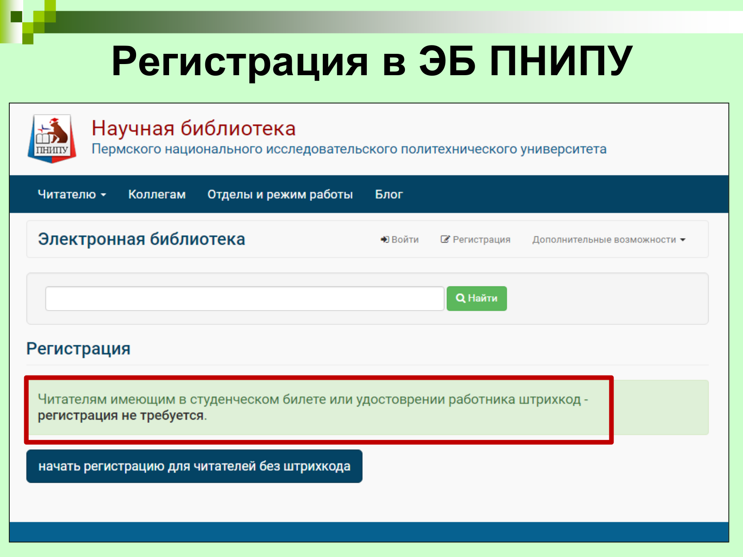This screenshot has height=557, width=743.
Task: Expand Дополнительные возможности dropdown
Action: pos(609,240)
